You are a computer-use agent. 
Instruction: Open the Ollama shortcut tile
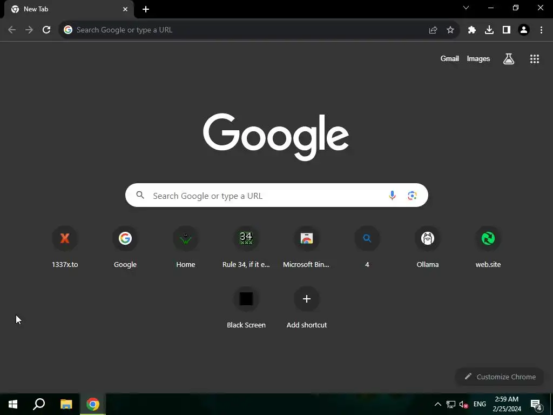tap(428, 247)
